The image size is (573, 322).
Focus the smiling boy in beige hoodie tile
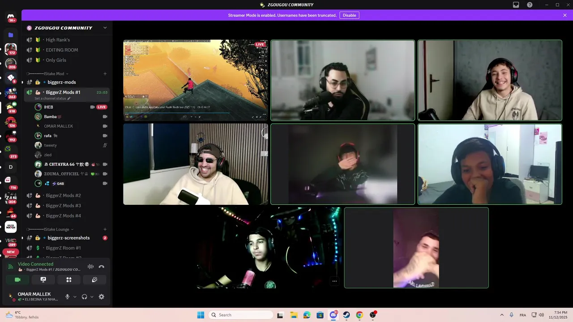click(x=490, y=80)
